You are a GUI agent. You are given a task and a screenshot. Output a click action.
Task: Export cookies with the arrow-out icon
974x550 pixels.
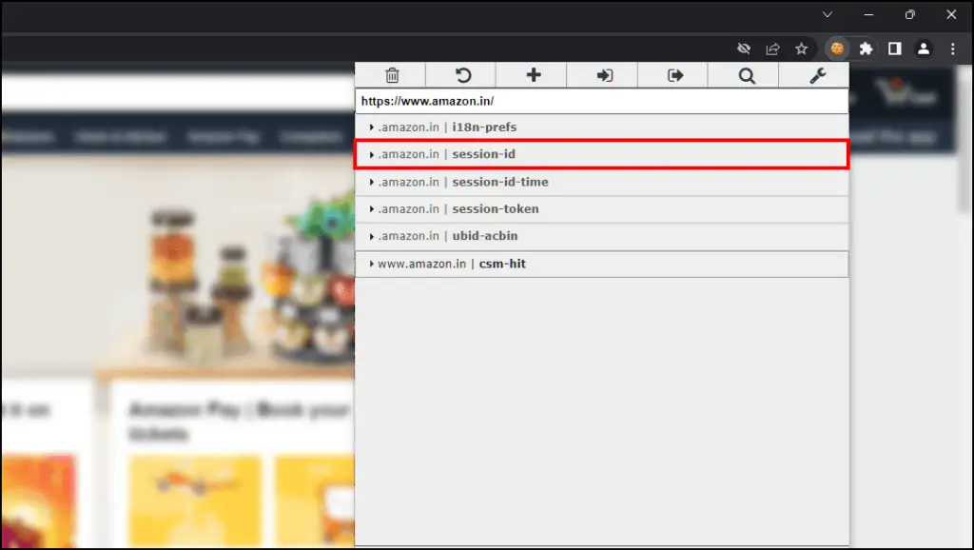[674, 75]
